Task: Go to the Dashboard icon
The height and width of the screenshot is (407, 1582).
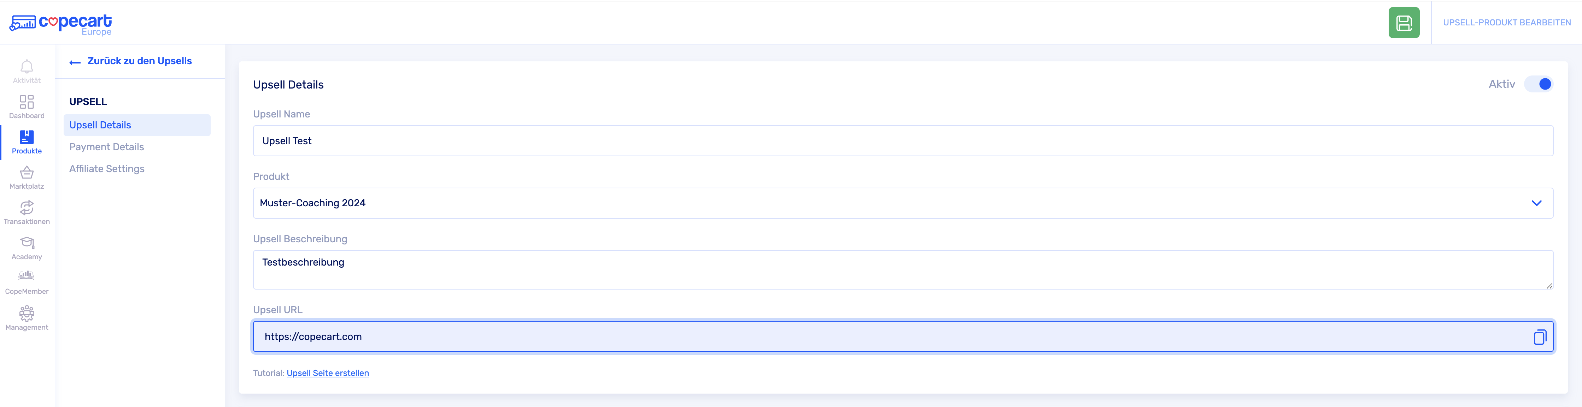Action: 27,102
